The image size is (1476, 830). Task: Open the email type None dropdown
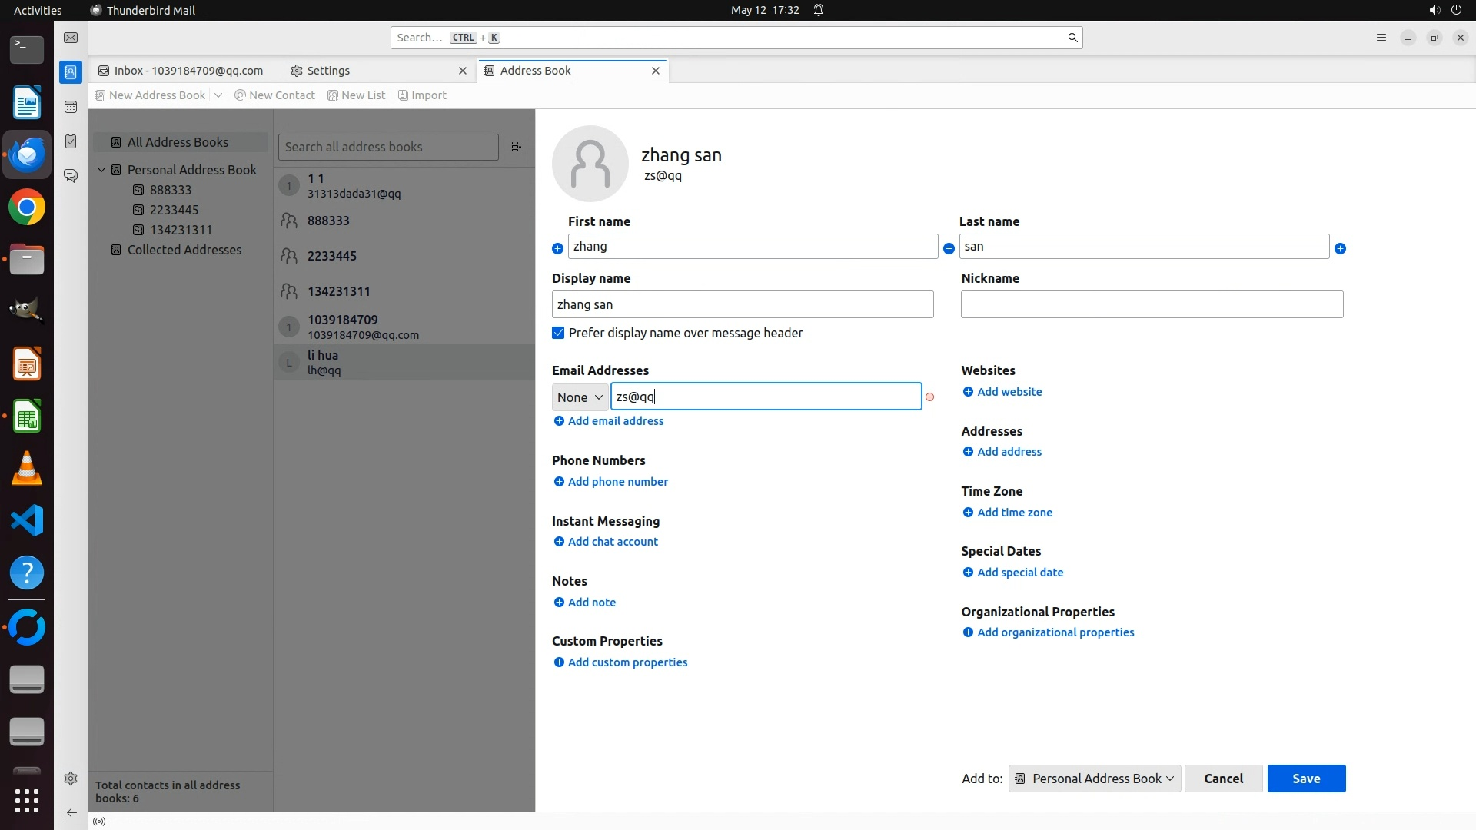(x=580, y=397)
